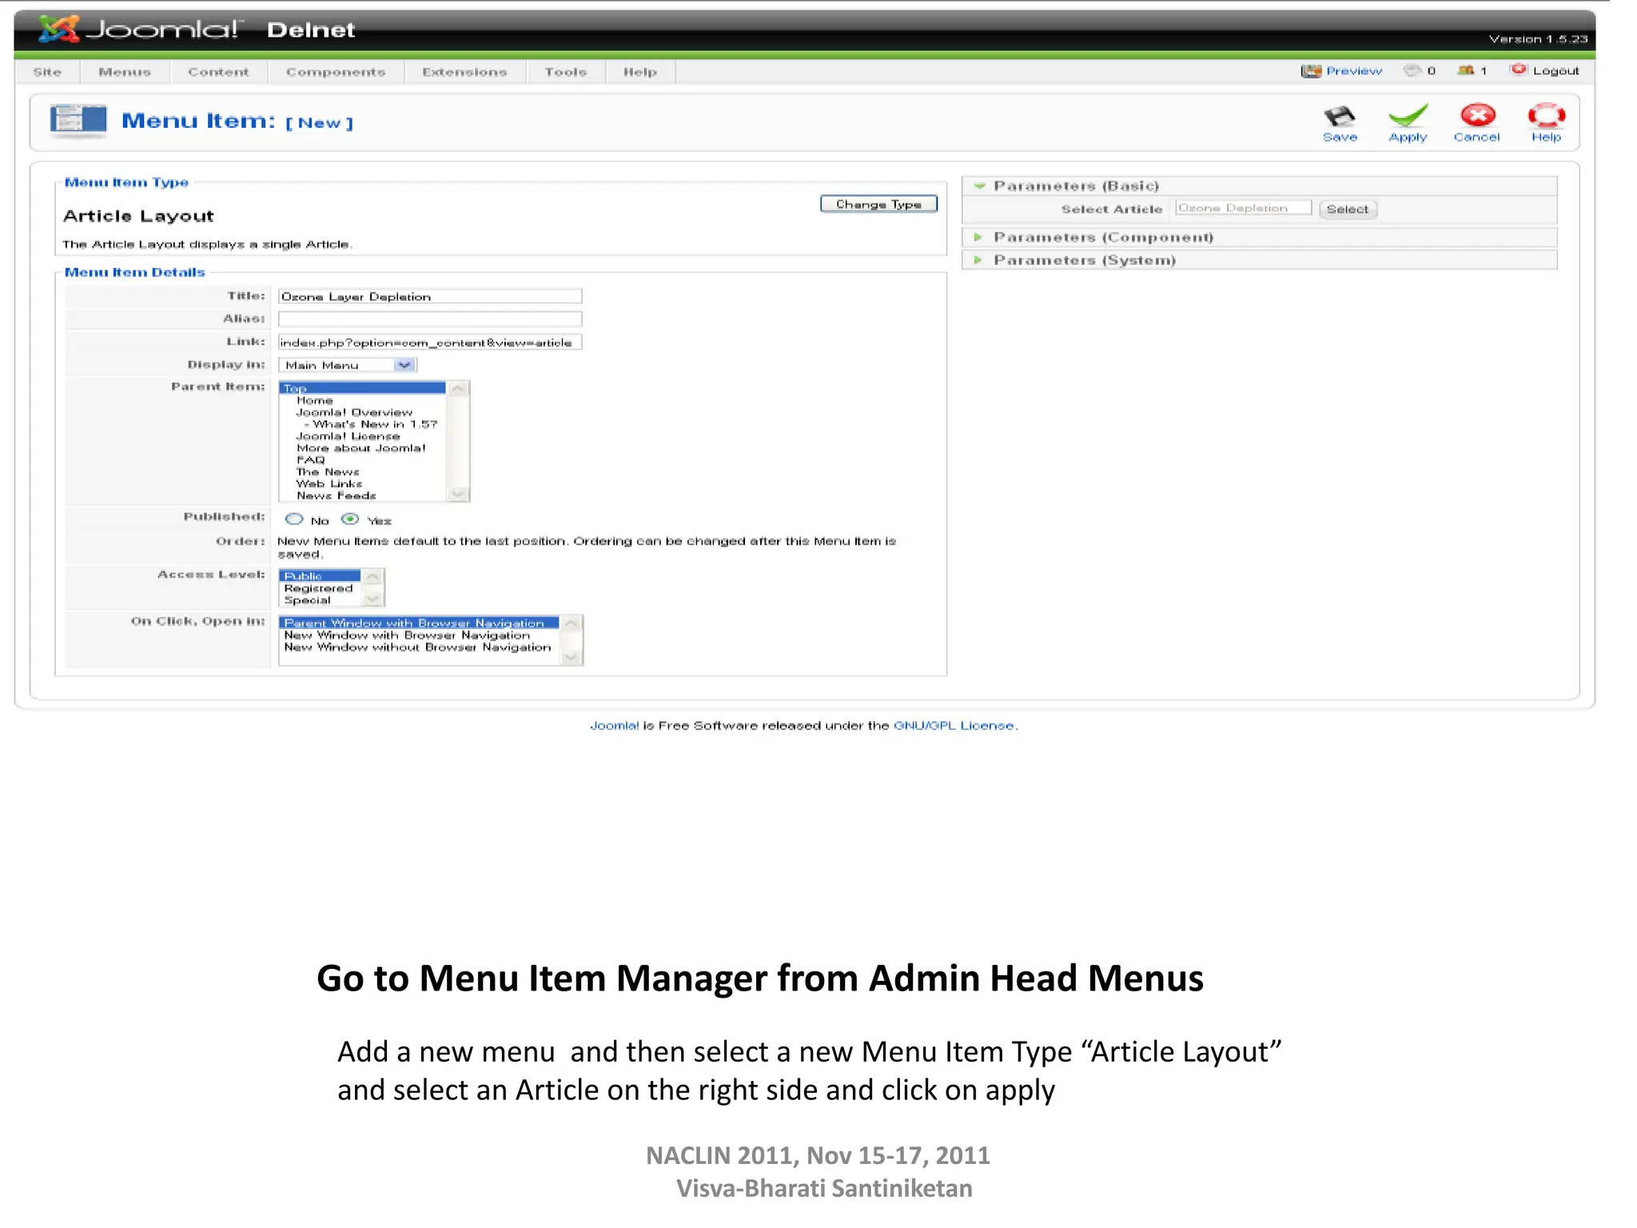
Task: Click the logged-in users icon showing 1
Action: point(1465,70)
